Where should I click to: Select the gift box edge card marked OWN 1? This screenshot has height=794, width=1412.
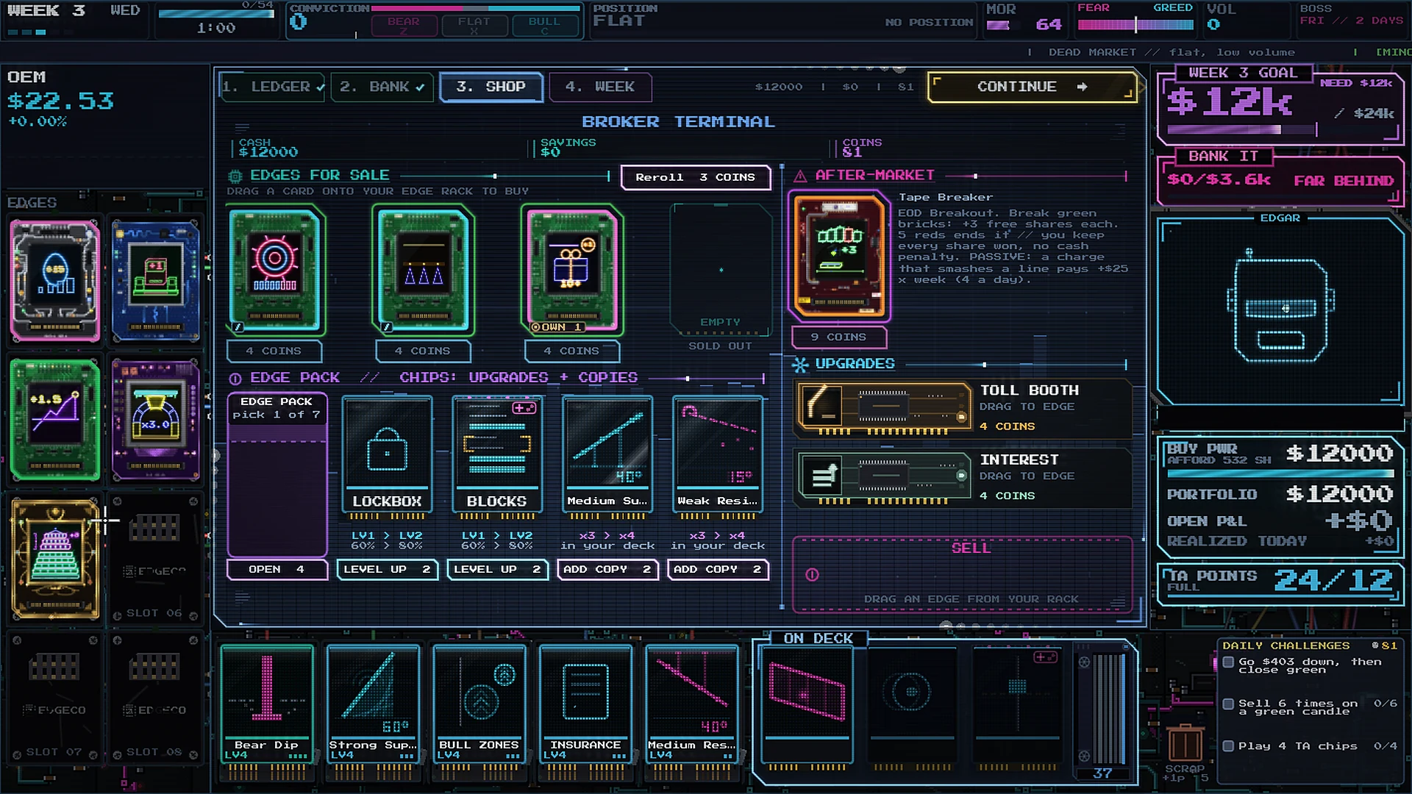coord(571,270)
